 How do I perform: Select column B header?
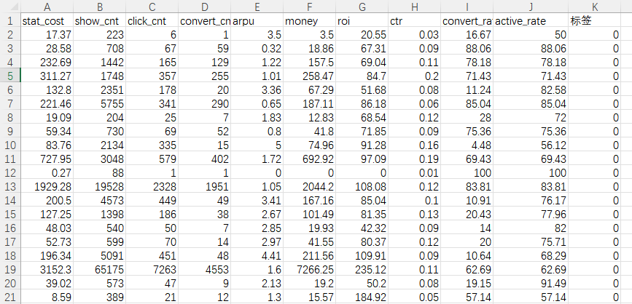coord(100,7)
